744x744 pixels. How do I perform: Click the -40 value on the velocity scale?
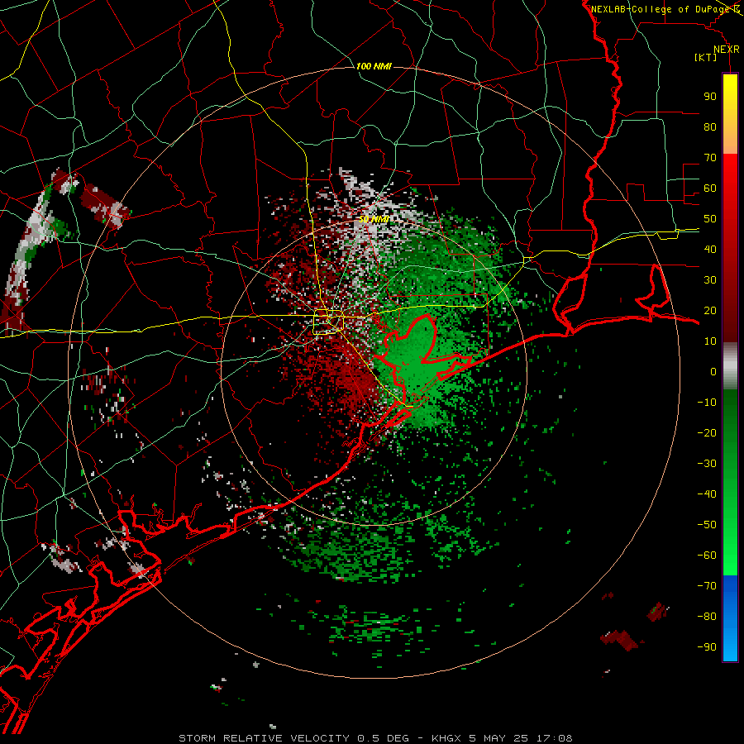point(707,494)
